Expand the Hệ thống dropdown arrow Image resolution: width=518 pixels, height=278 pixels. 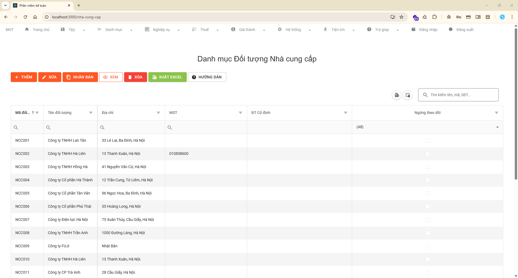coord(310,30)
